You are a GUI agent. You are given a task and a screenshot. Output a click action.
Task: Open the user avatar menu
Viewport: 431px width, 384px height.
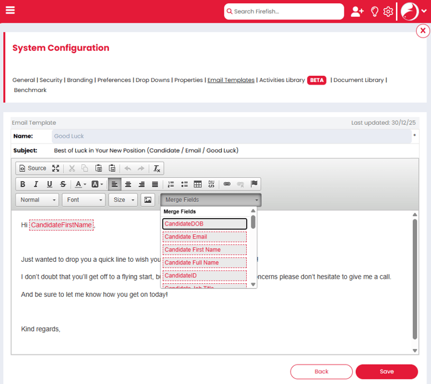(x=413, y=11)
